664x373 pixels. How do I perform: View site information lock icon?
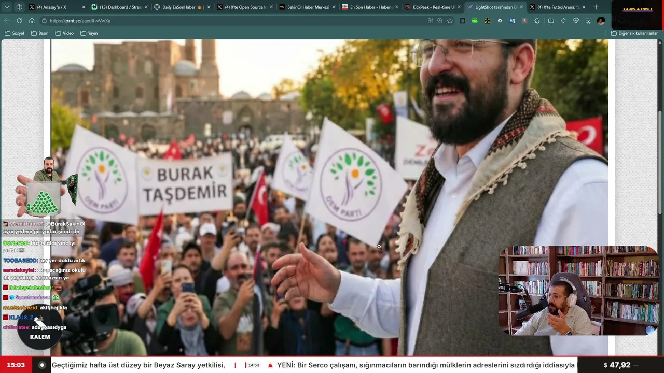44,21
